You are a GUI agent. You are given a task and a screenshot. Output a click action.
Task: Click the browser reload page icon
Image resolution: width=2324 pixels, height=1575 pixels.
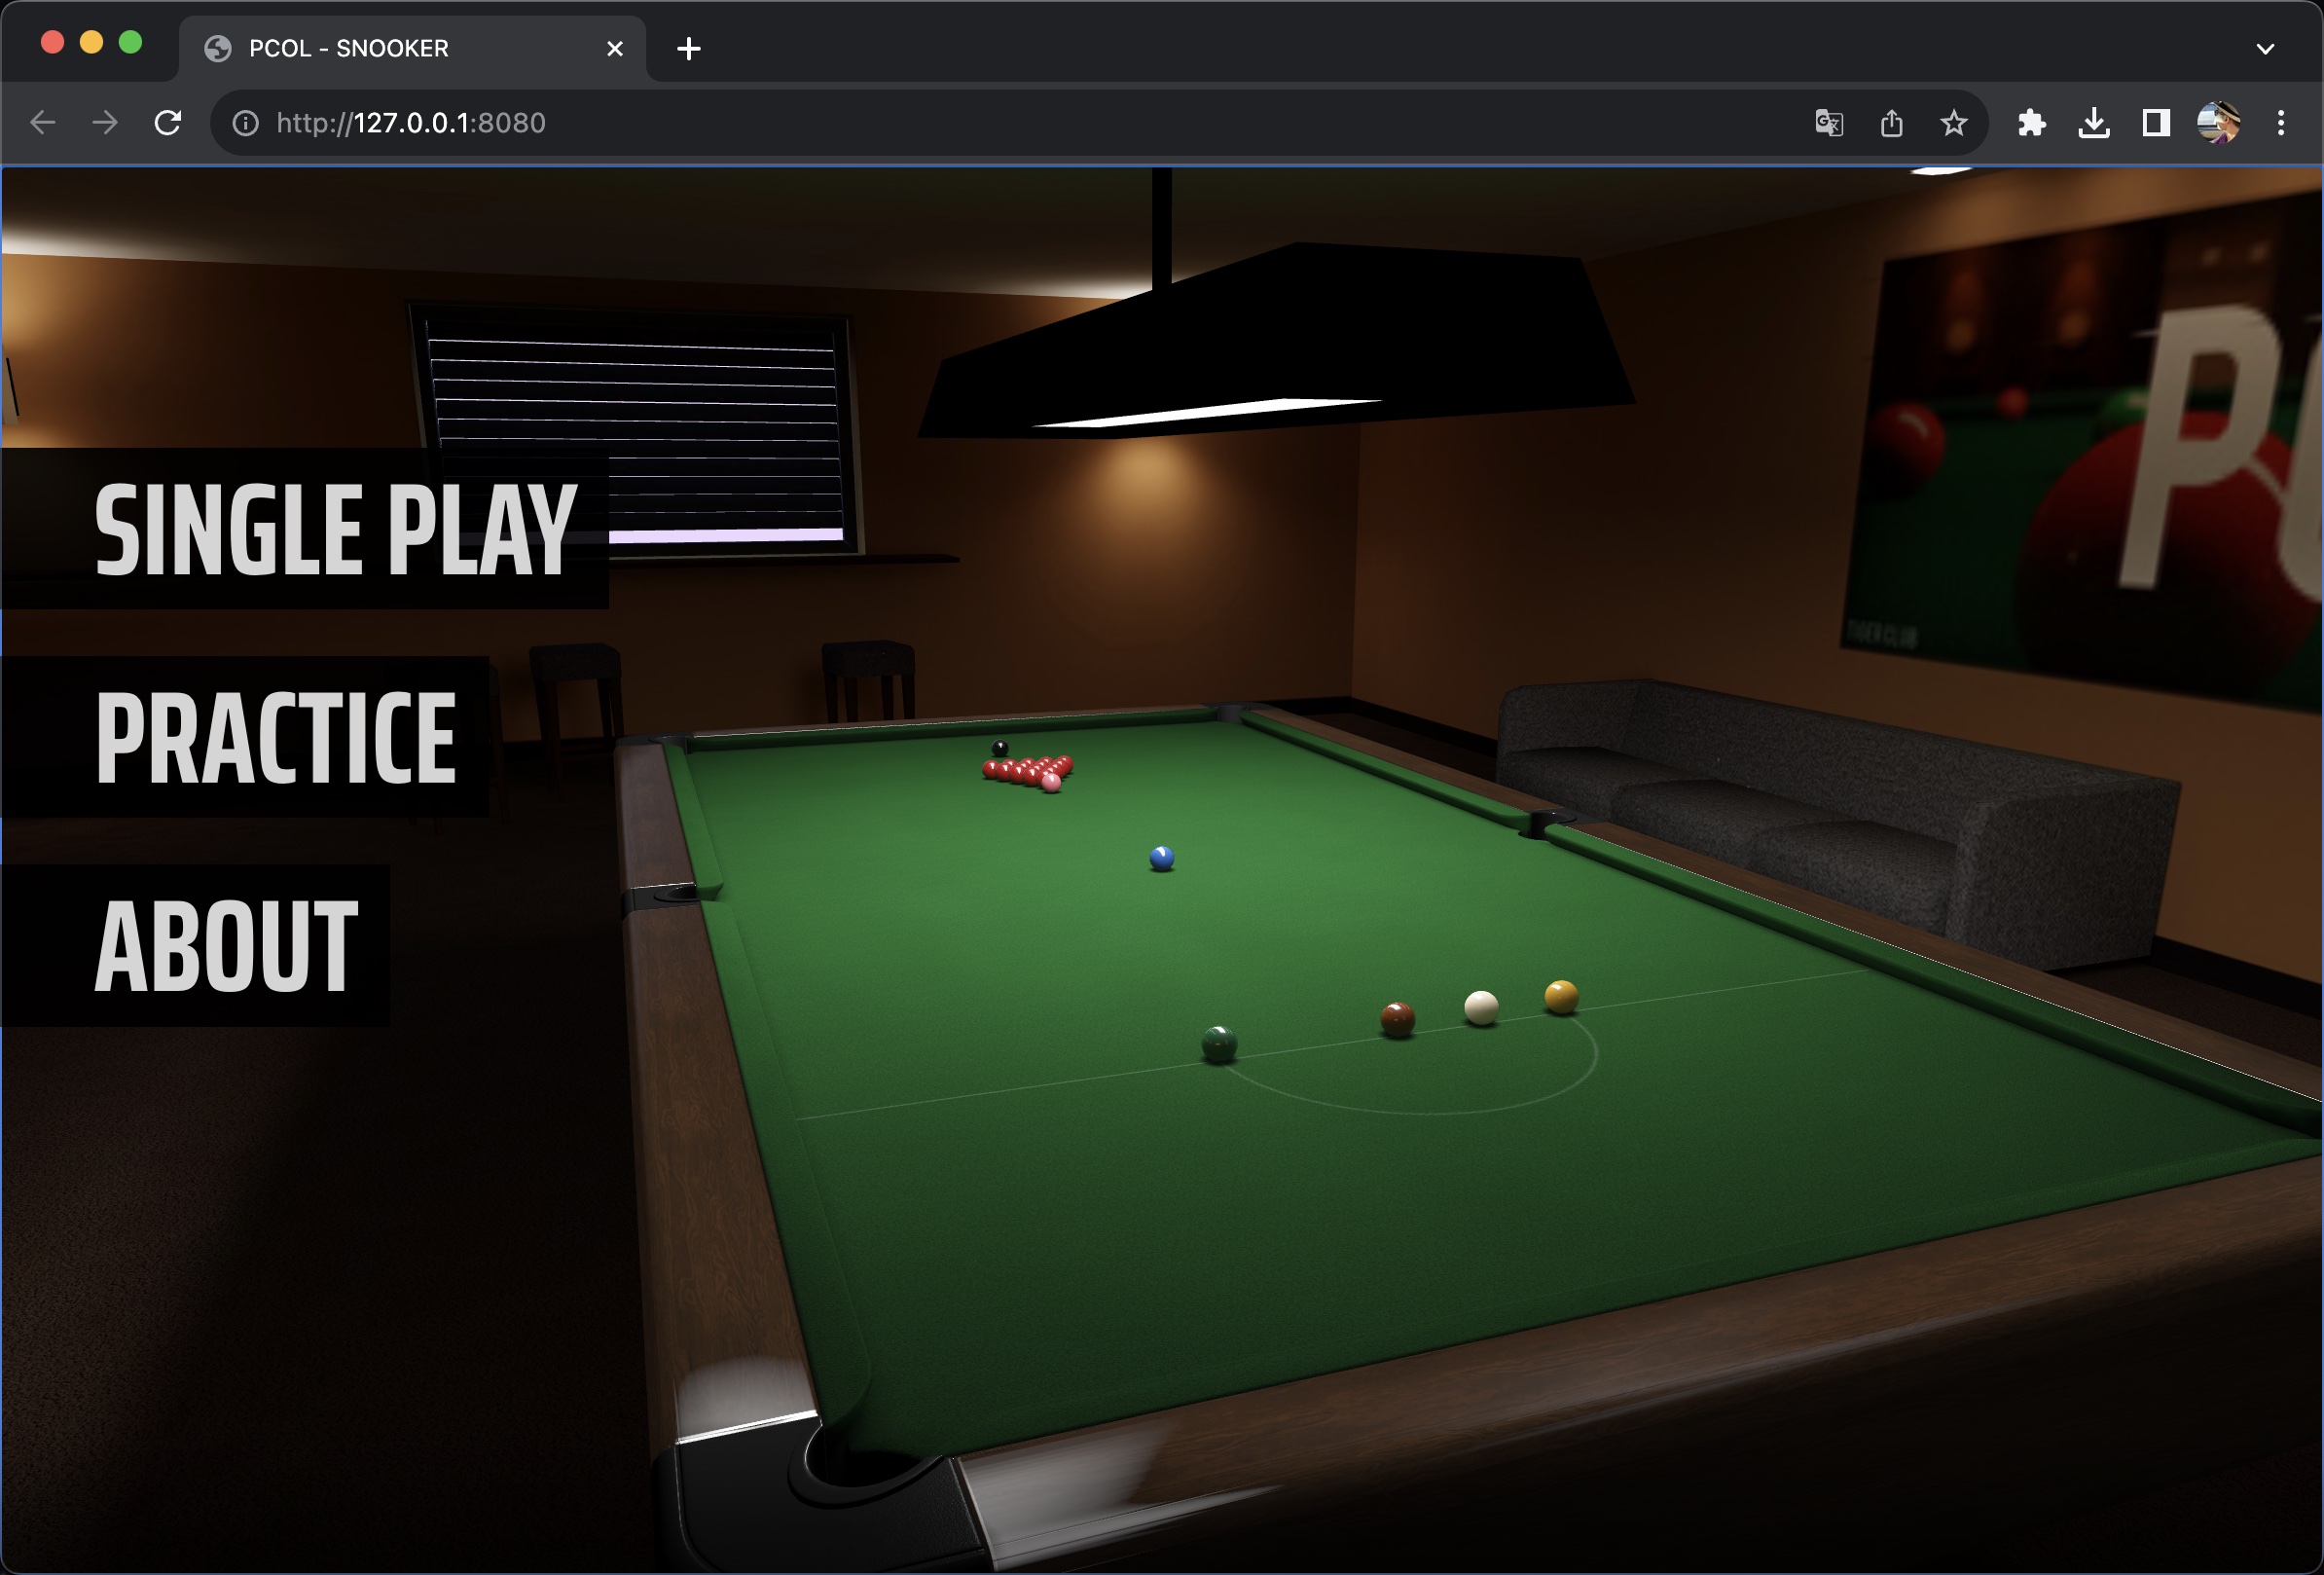tap(168, 123)
